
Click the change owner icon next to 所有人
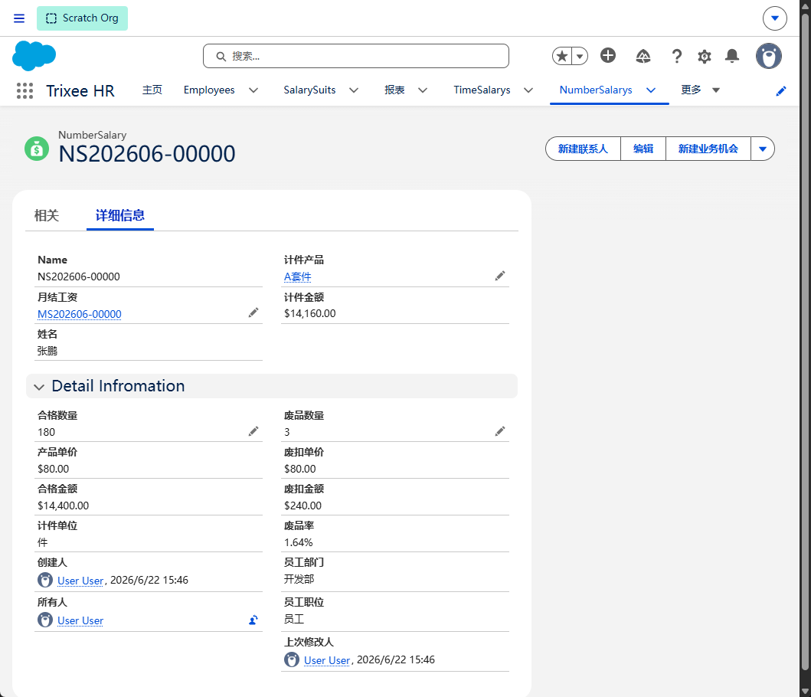click(x=253, y=620)
